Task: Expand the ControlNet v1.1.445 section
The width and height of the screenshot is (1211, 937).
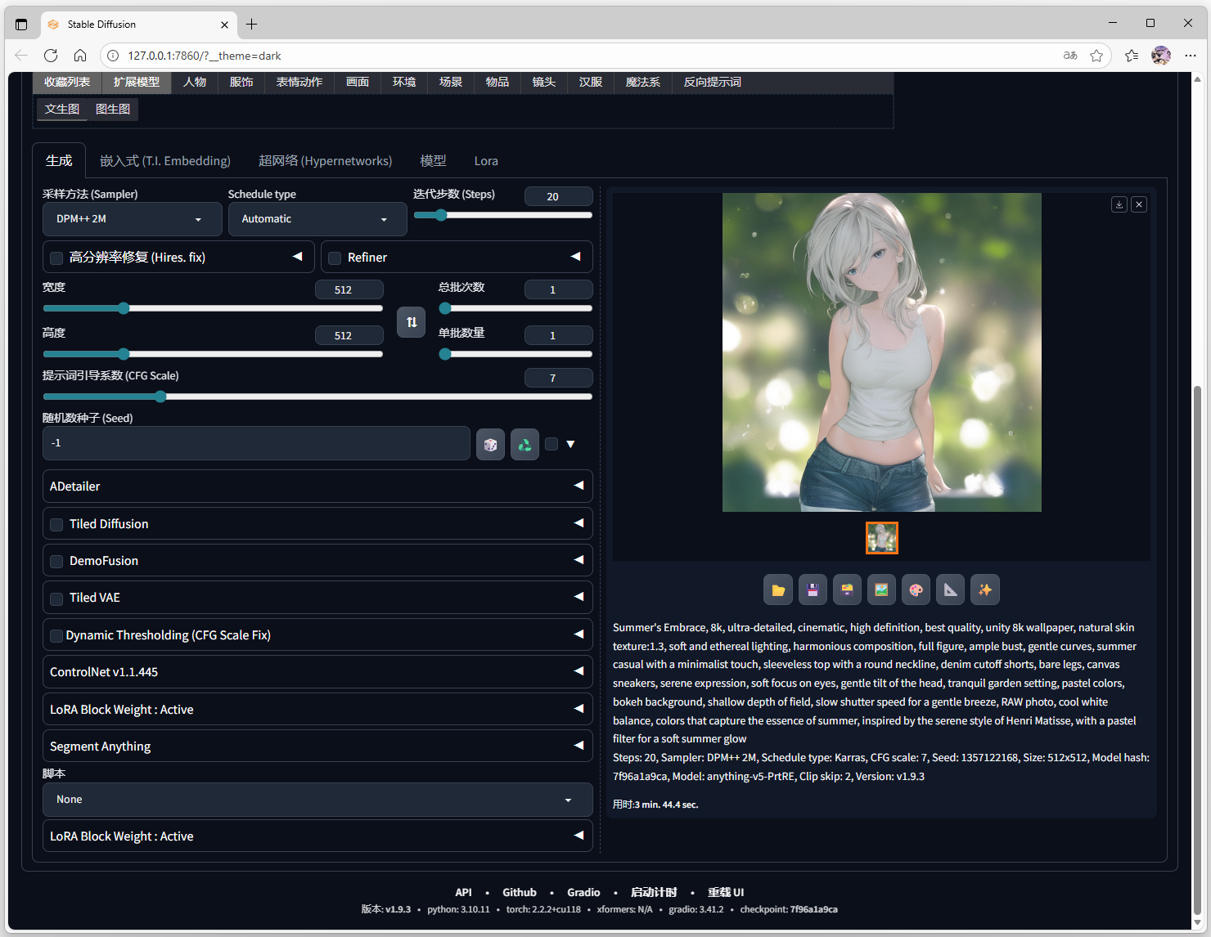Action: click(x=317, y=672)
